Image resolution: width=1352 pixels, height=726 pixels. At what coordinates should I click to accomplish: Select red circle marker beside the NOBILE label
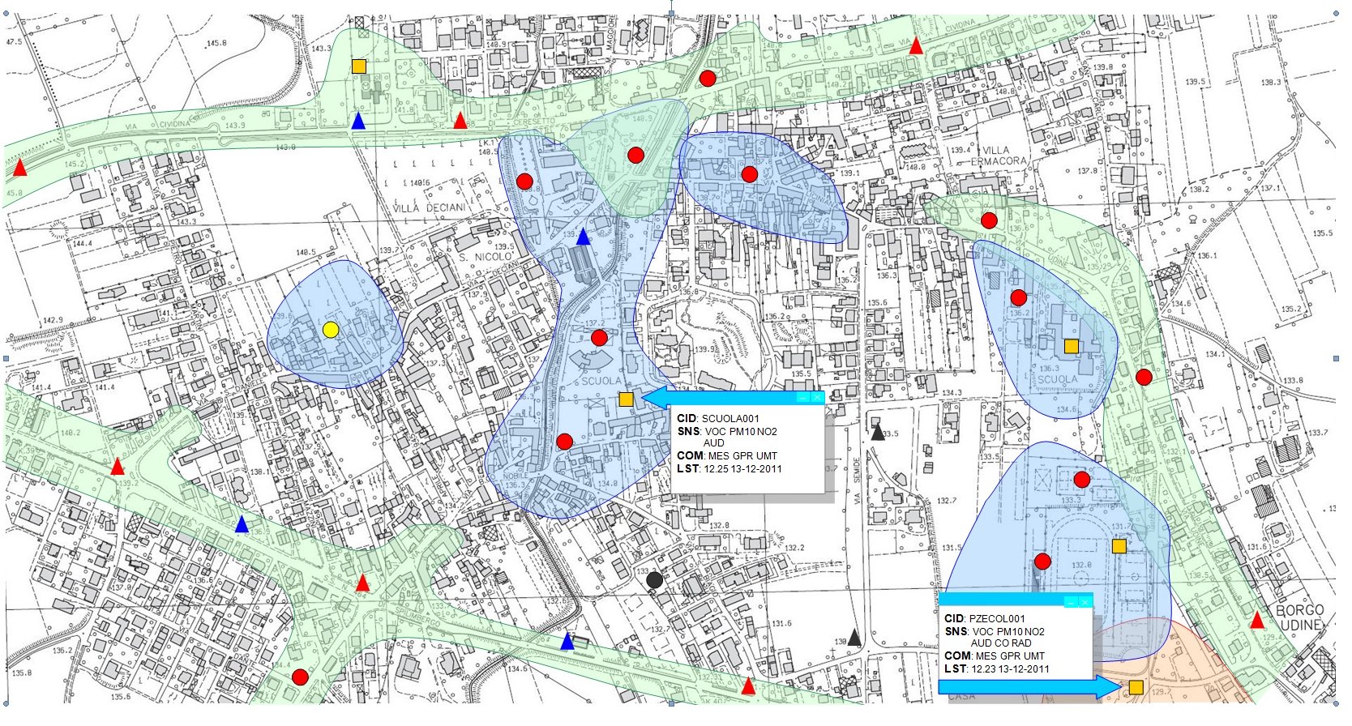(x=565, y=442)
